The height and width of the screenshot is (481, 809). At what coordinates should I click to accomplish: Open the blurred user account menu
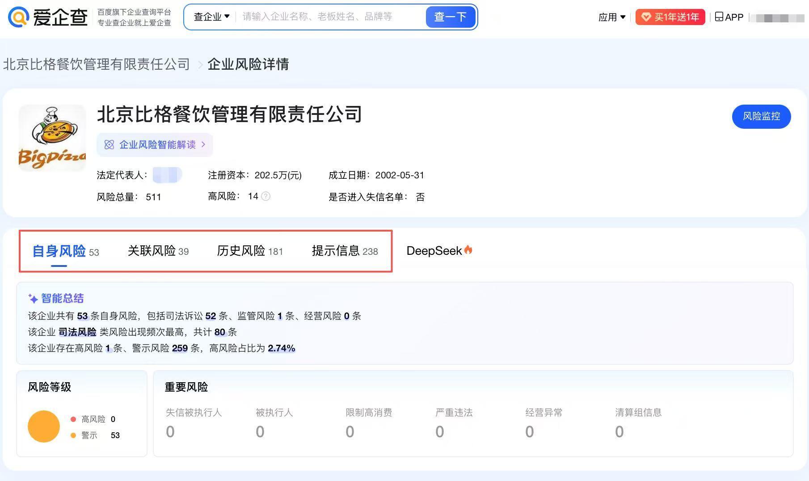coord(778,18)
